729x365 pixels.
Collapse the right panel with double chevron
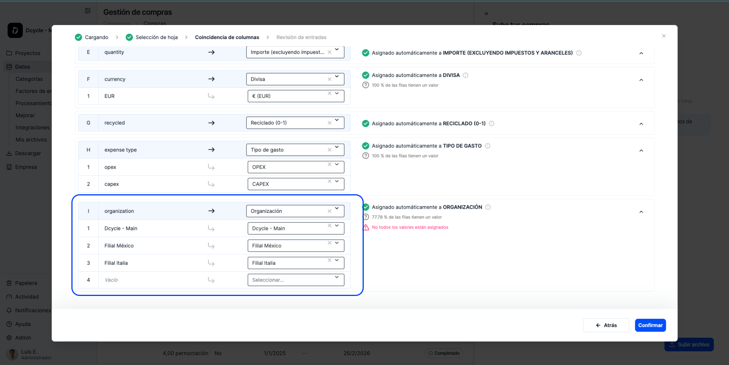486,14
